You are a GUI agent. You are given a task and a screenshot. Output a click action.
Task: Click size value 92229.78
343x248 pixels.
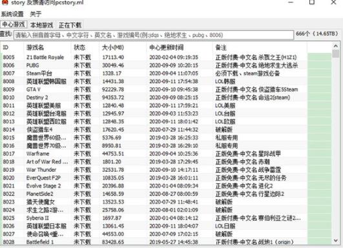[113, 89]
